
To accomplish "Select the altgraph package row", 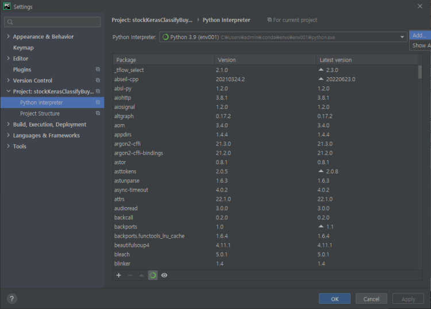I will [x=265, y=116].
